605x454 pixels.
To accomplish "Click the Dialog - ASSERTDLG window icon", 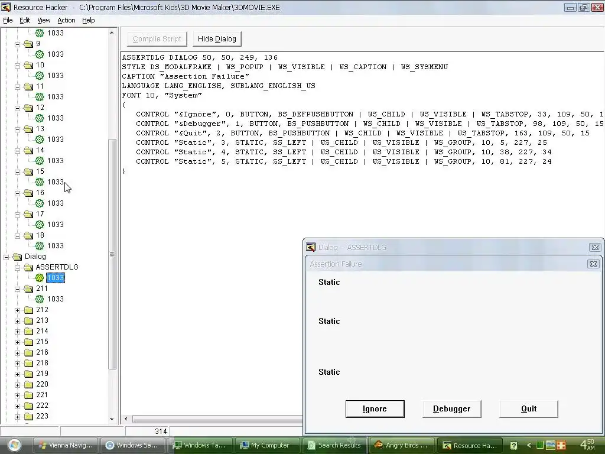I will point(311,247).
